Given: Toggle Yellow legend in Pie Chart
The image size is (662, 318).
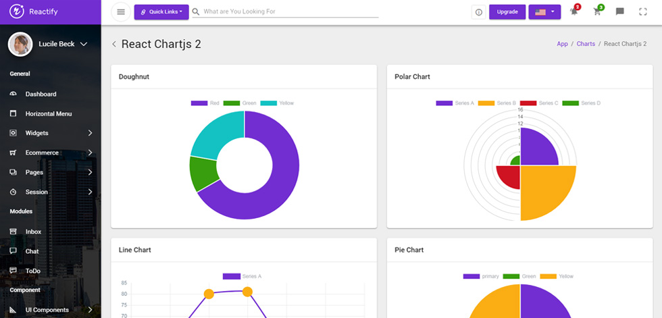Looking at the screenshot, I should (x=557, y=276).
